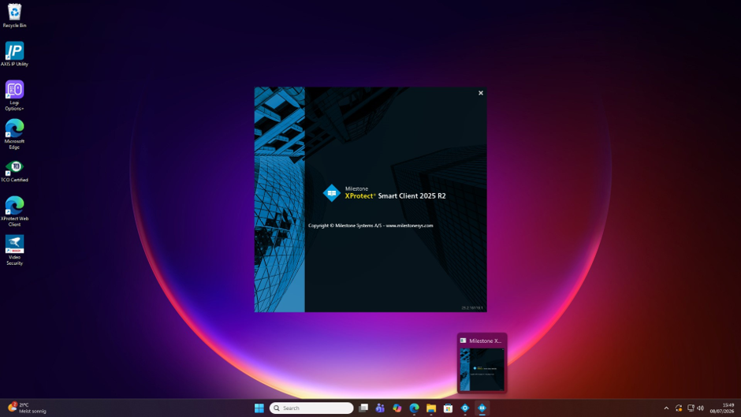The width and height of the screenshot is (741, 417).
Task: Open the Recycle Bin desktop icon
Action: 14,15
